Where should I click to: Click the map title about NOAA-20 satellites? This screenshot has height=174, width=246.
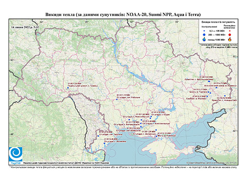123,15
